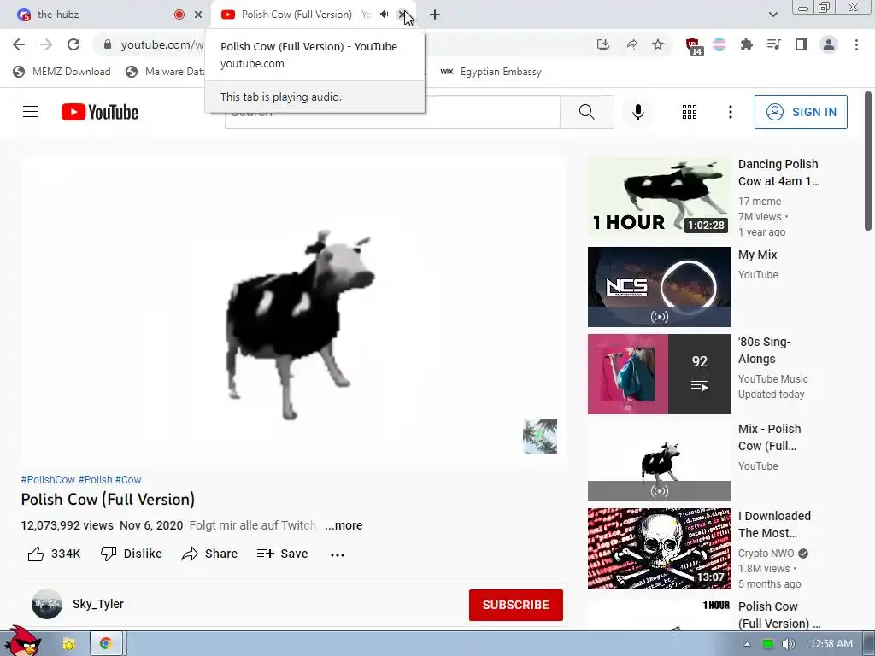The height and width of the screenshot is (656, 875).
Task: Click the #PolishCow hashtag
Action: point(48,480)
